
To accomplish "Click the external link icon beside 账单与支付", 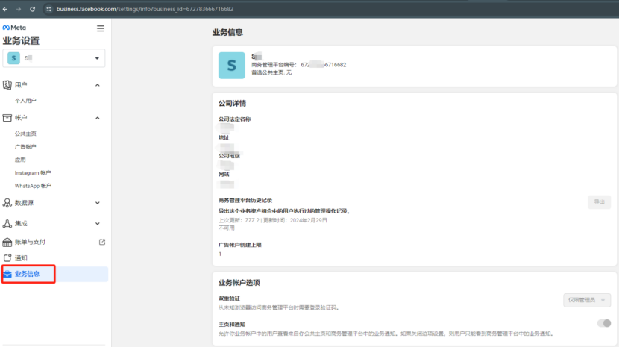I will [102, 242].
